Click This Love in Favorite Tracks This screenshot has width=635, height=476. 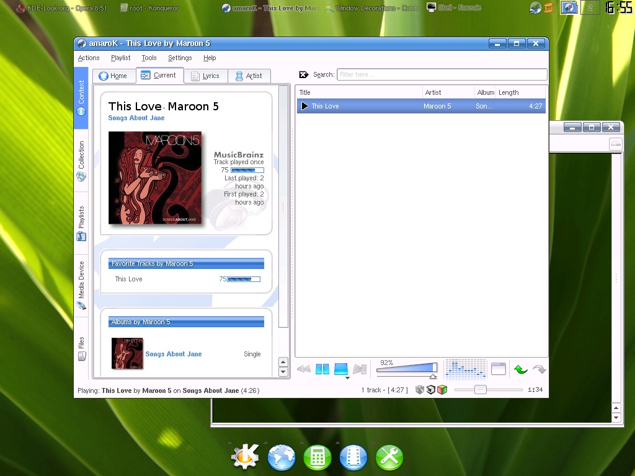coord(128,279)
